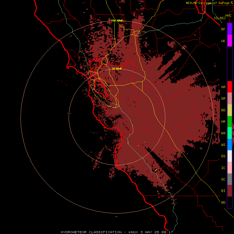The width and height of the screenshot is (234, 234).
Task: Click the HYDROMETEOR CLASSIFICATION title text
Action: (91, 232)
